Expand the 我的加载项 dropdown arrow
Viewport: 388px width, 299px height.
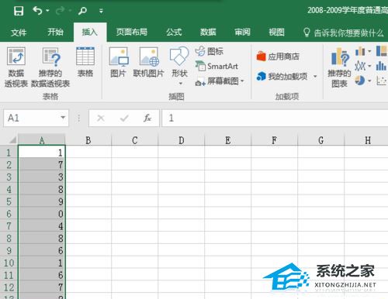point(315,77)
